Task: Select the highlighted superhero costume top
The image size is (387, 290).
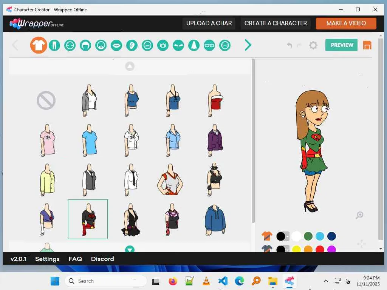Action: (x=88, y=219)
